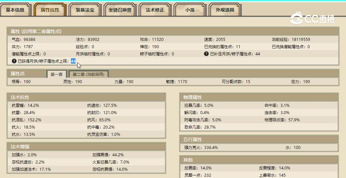Select the 第一套 attribute points tab

tap(57, 74)
